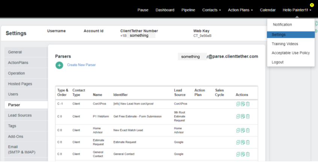Edit the ConXPros parser

click(243, 104)
